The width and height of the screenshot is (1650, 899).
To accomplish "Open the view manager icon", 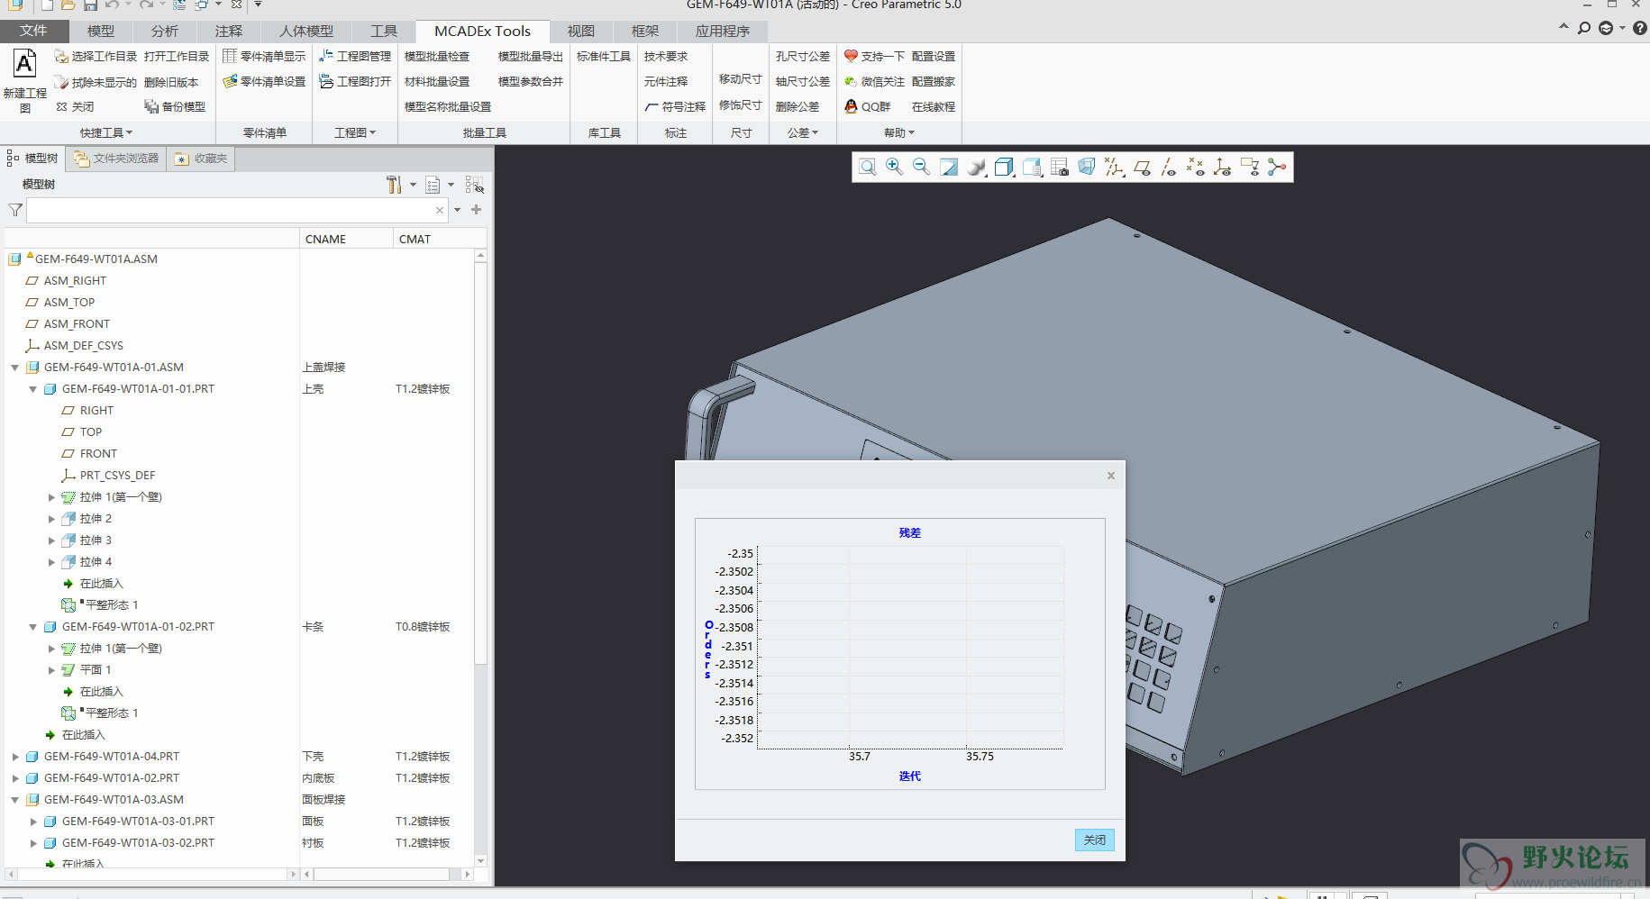I will click(1060, 168).
